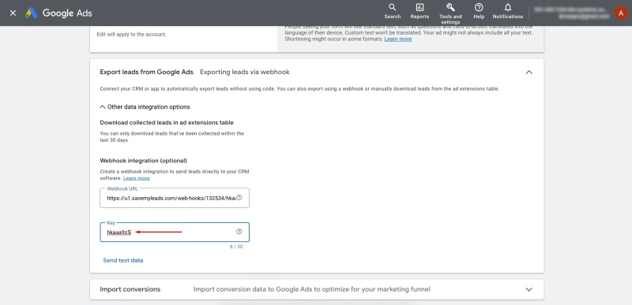Open the Reports icon
Screen dimensions: 632x305
419,7
